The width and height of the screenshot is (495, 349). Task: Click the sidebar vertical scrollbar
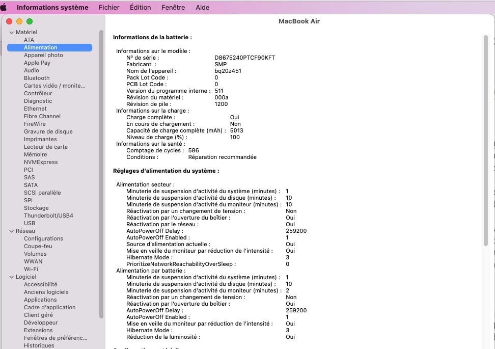(101, 174)
